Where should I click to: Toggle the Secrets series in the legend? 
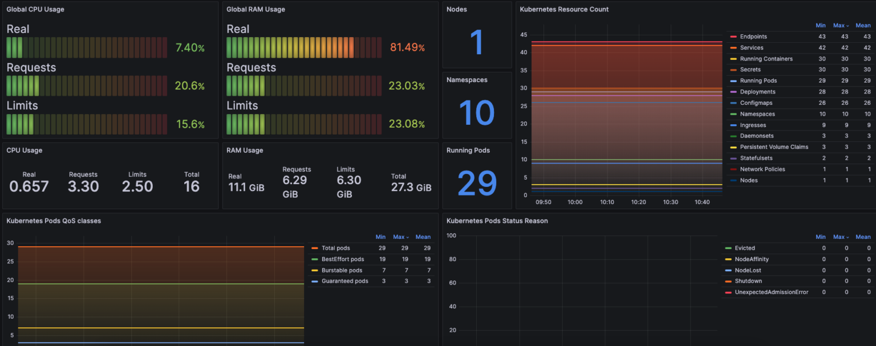751,70
